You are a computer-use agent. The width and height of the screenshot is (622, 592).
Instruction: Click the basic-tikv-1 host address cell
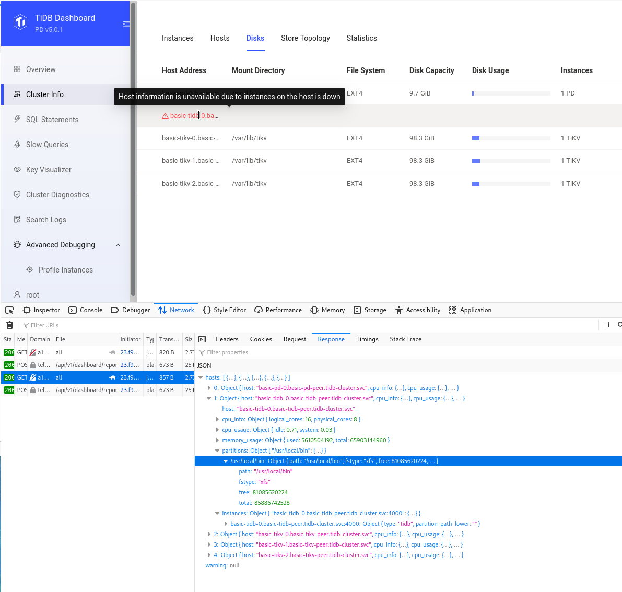[x=191, y=161]
